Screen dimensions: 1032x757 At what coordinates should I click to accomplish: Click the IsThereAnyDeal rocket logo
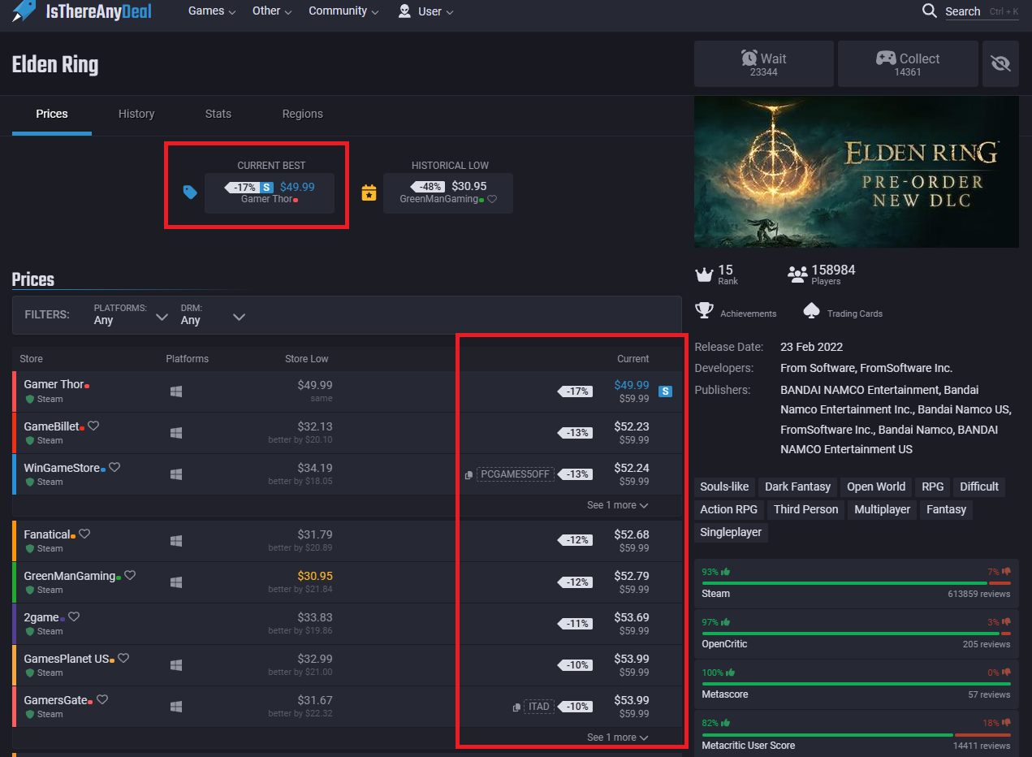(x=24, y=11)
